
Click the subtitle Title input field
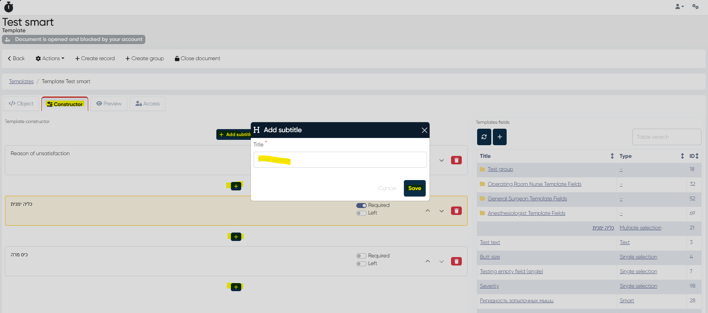pyautogui.click(x=340, y=160)
